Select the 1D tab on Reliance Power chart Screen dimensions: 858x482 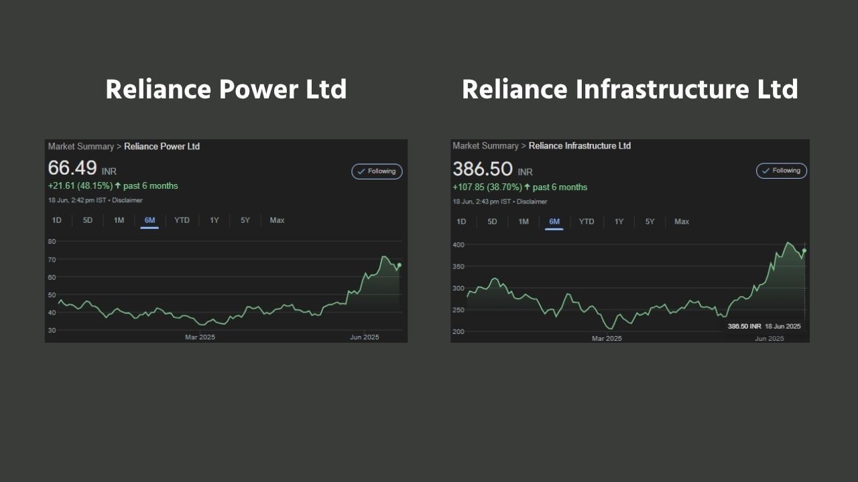pyautogui.click(x=57, y=220)
